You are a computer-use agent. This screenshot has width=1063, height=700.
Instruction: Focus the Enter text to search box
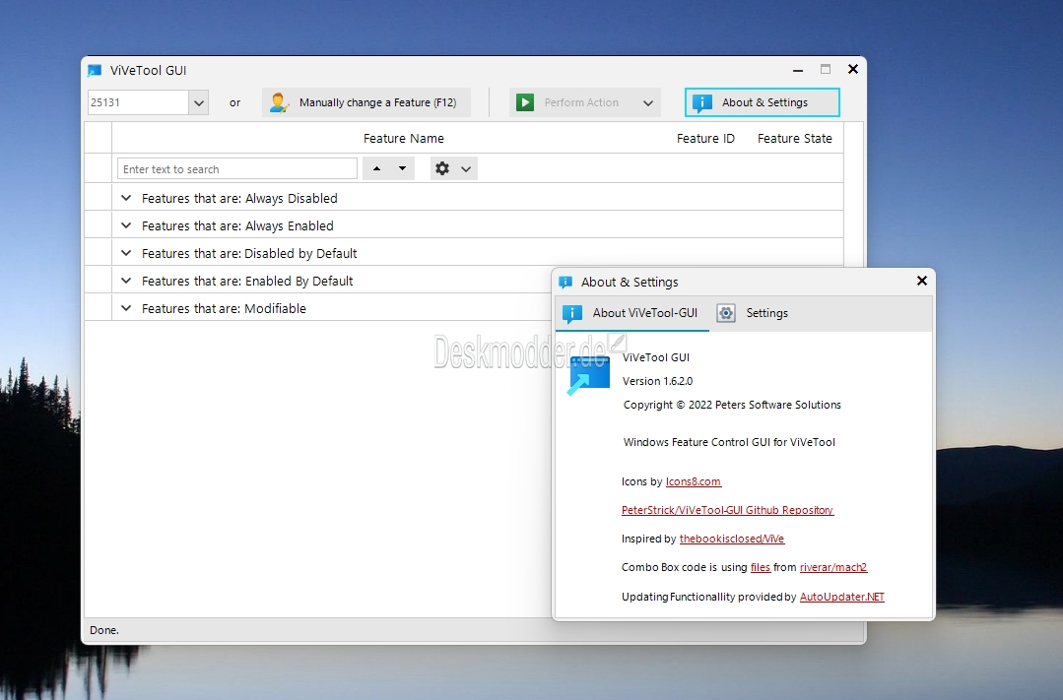237,168
